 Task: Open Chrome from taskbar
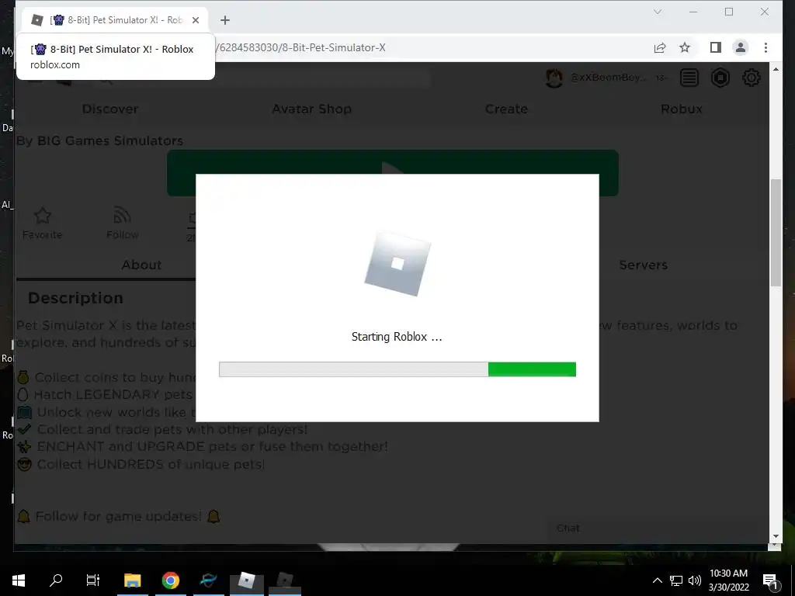tap(171, 580)
